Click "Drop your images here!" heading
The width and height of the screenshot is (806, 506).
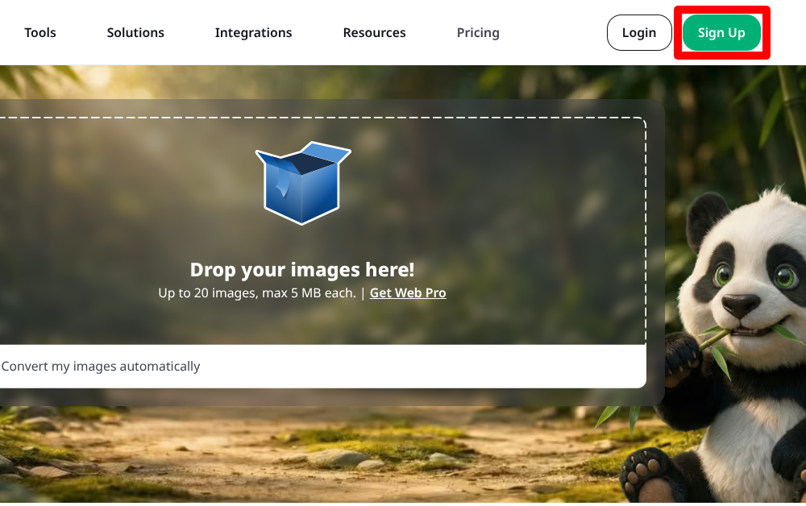(x=302, y=269)
